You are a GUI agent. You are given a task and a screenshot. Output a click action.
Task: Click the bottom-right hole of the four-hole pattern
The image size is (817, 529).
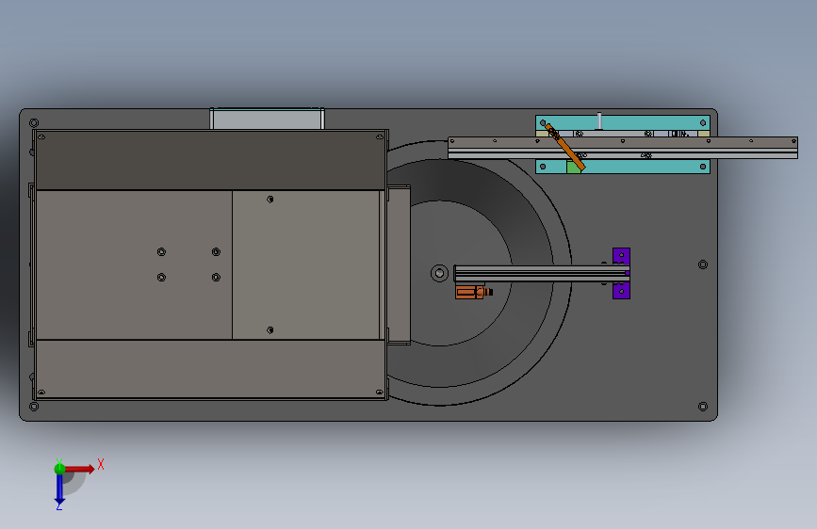(216, 278)
